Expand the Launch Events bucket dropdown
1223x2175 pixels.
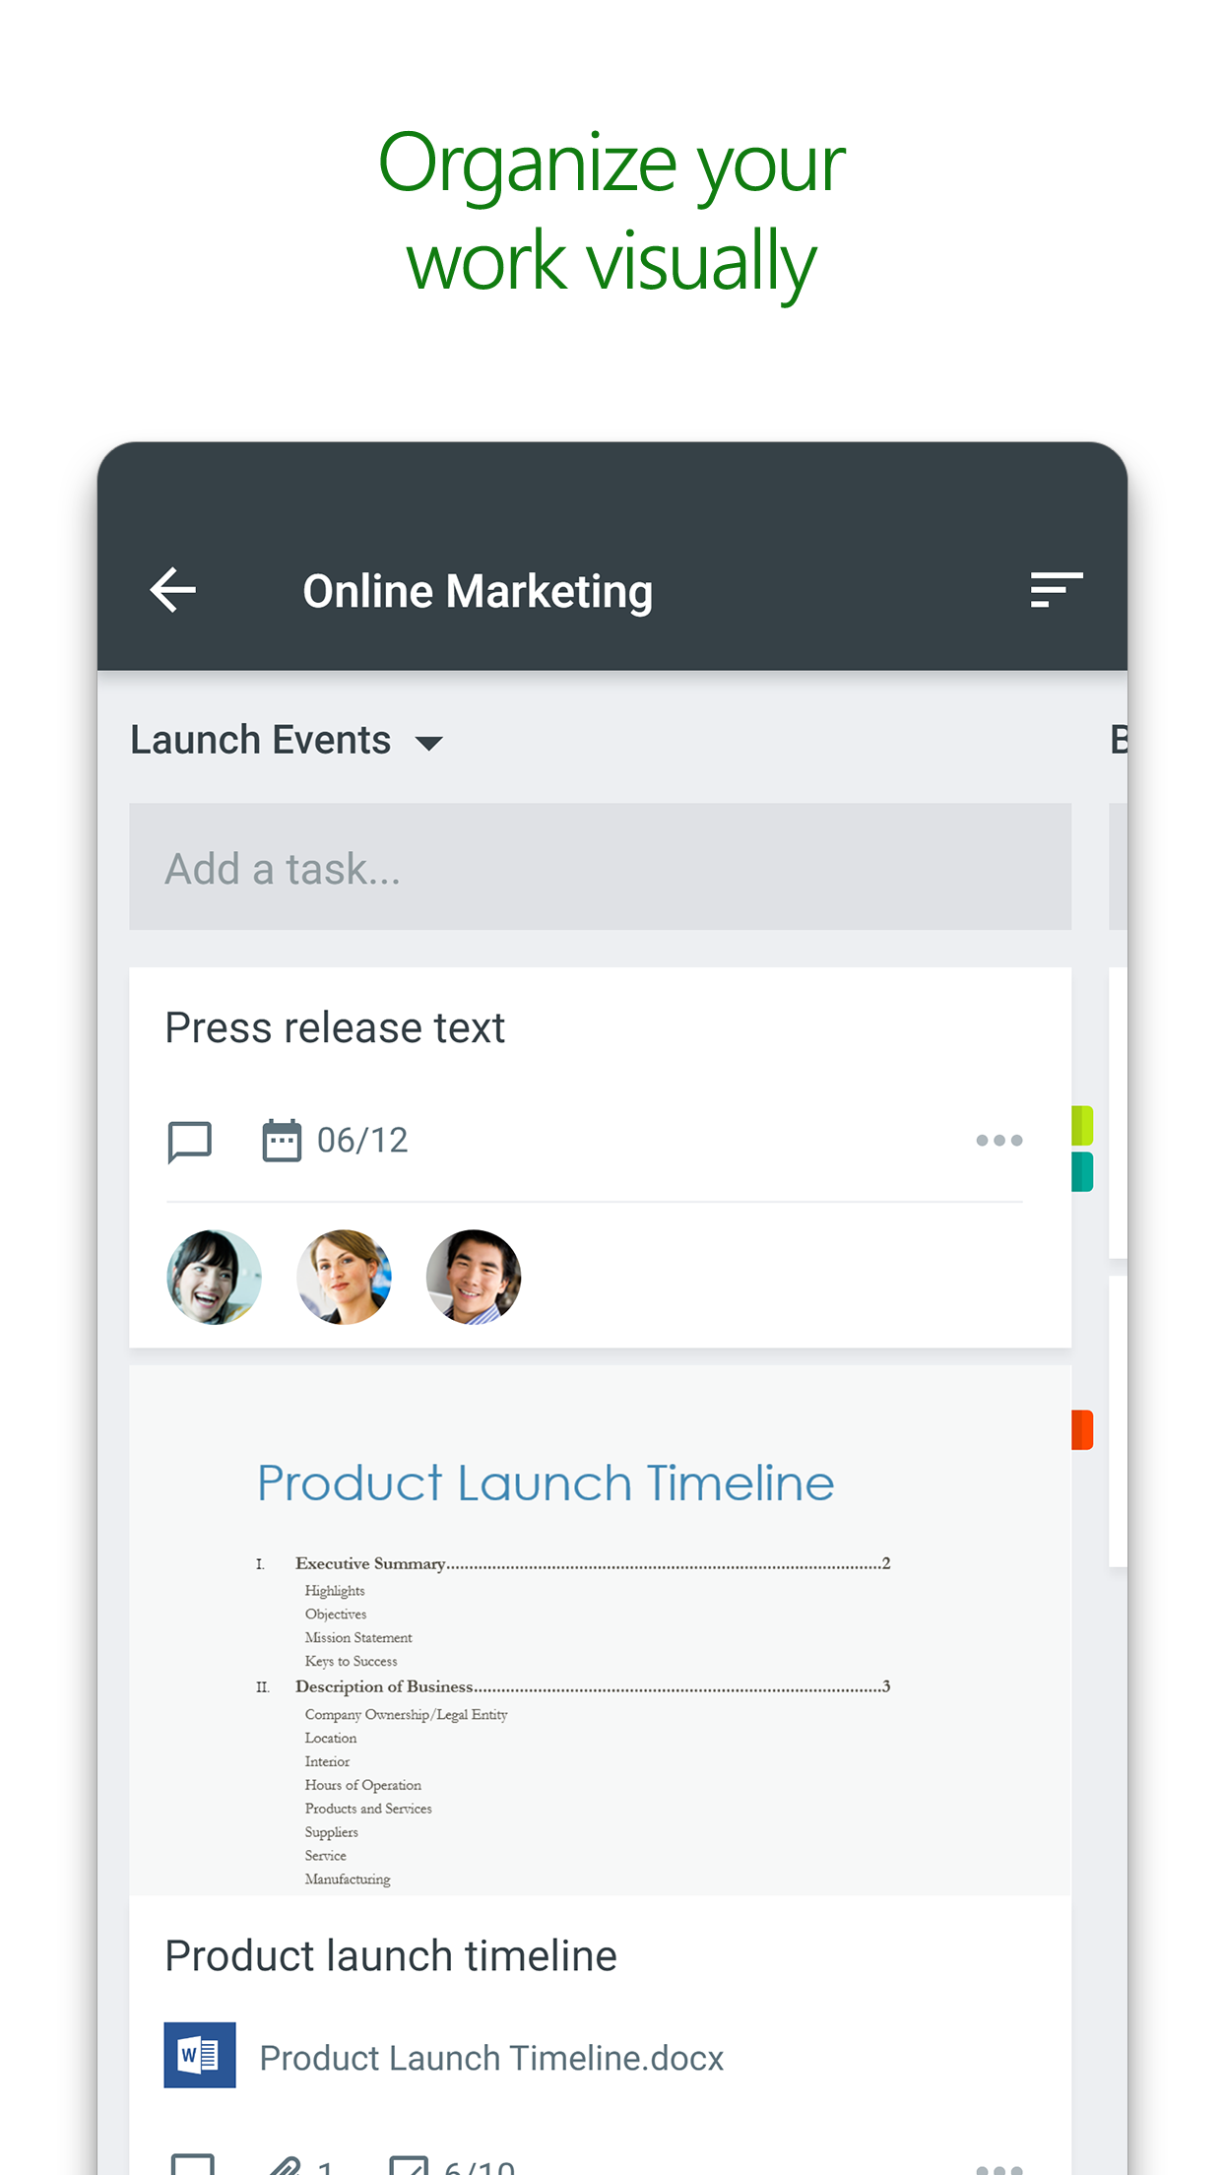point(429,743)
